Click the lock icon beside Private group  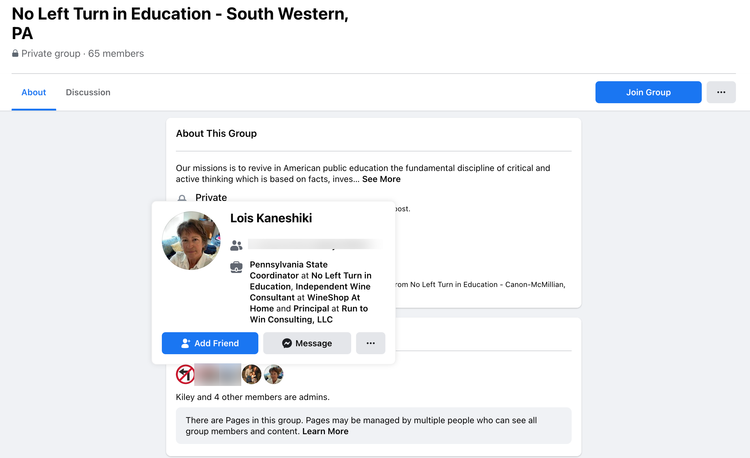coord(15,53)
